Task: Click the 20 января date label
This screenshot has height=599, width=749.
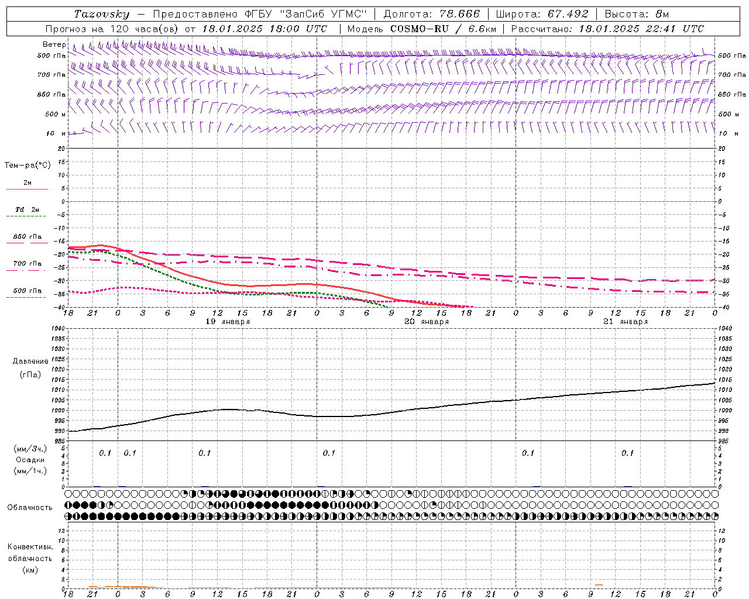Action: click(x=427, y=322)
